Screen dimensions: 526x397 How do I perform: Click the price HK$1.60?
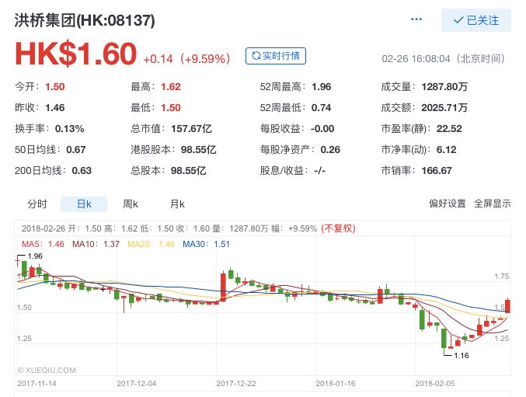coord(76,54)
